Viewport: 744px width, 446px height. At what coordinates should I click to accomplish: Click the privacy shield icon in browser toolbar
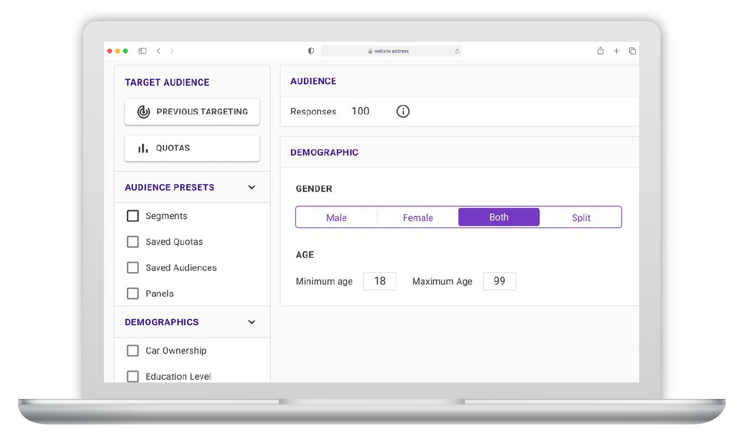[x=311, y=51]
